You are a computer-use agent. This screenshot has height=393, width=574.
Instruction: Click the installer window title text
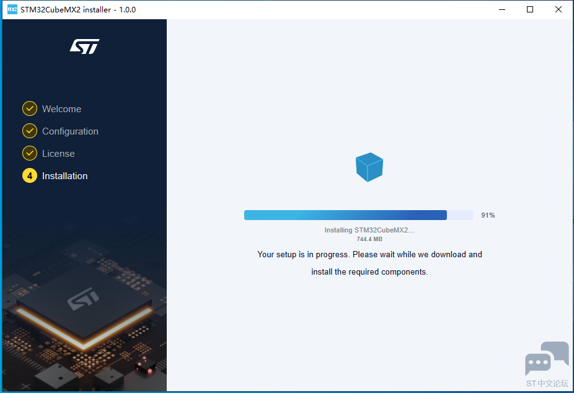pos(78,9)
